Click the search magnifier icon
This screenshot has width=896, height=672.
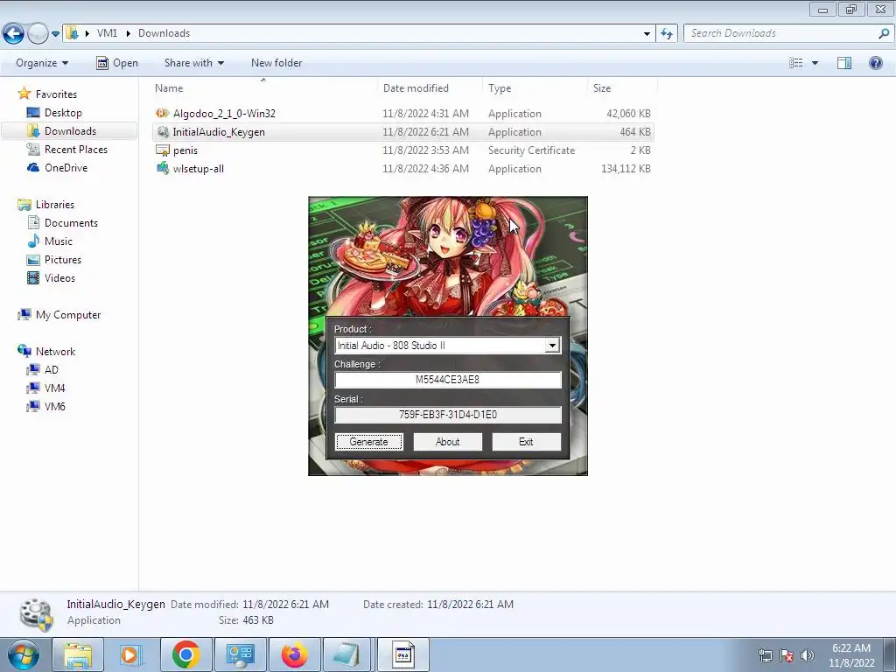click(884, 33)
